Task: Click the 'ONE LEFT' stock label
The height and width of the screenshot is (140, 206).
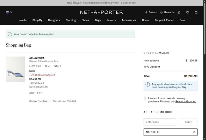Action: coord(35,93)
